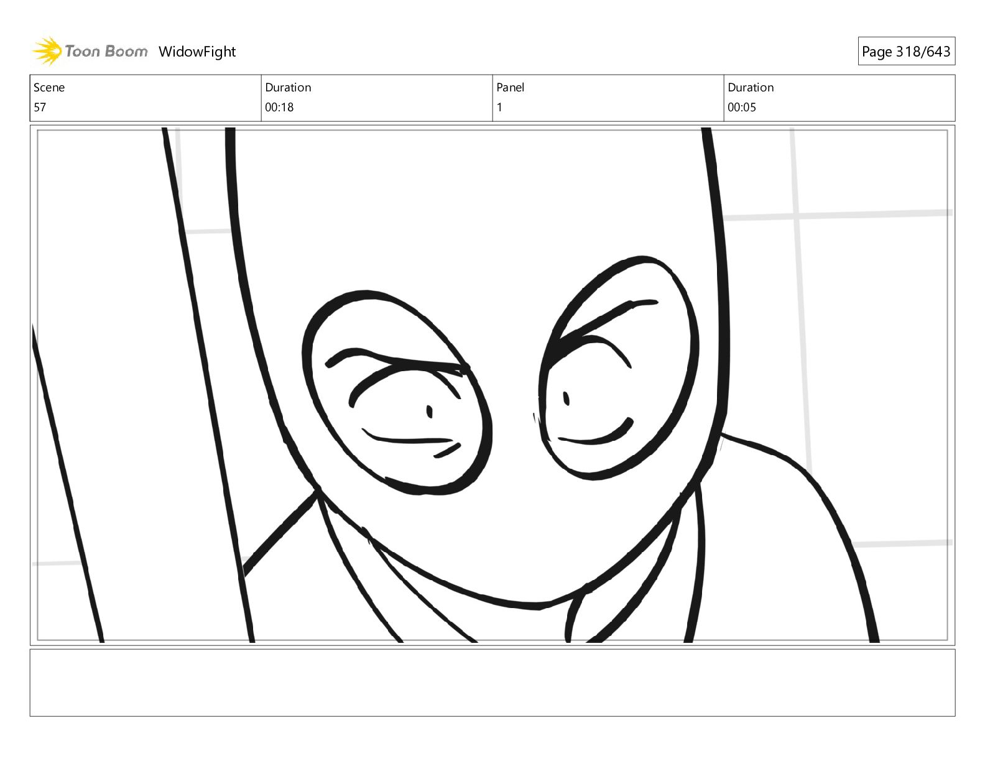
Task: Click the scene Duration label
Action: [288, 88]
